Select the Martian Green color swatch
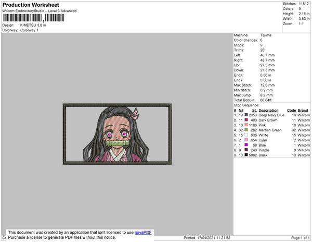 click(x=246, y=130)
